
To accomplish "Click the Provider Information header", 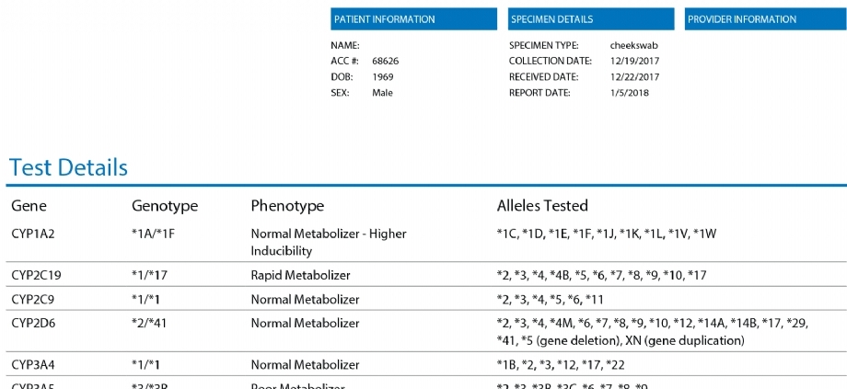I will [742, 19].
